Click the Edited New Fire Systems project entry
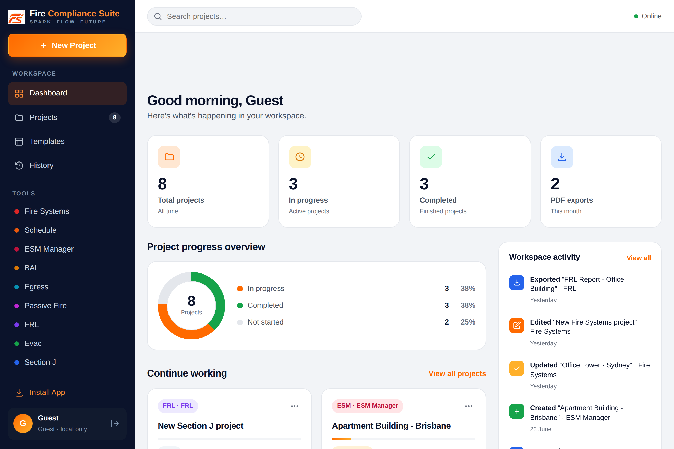Screen dimensions: 674x449 (x=580, y=332)
